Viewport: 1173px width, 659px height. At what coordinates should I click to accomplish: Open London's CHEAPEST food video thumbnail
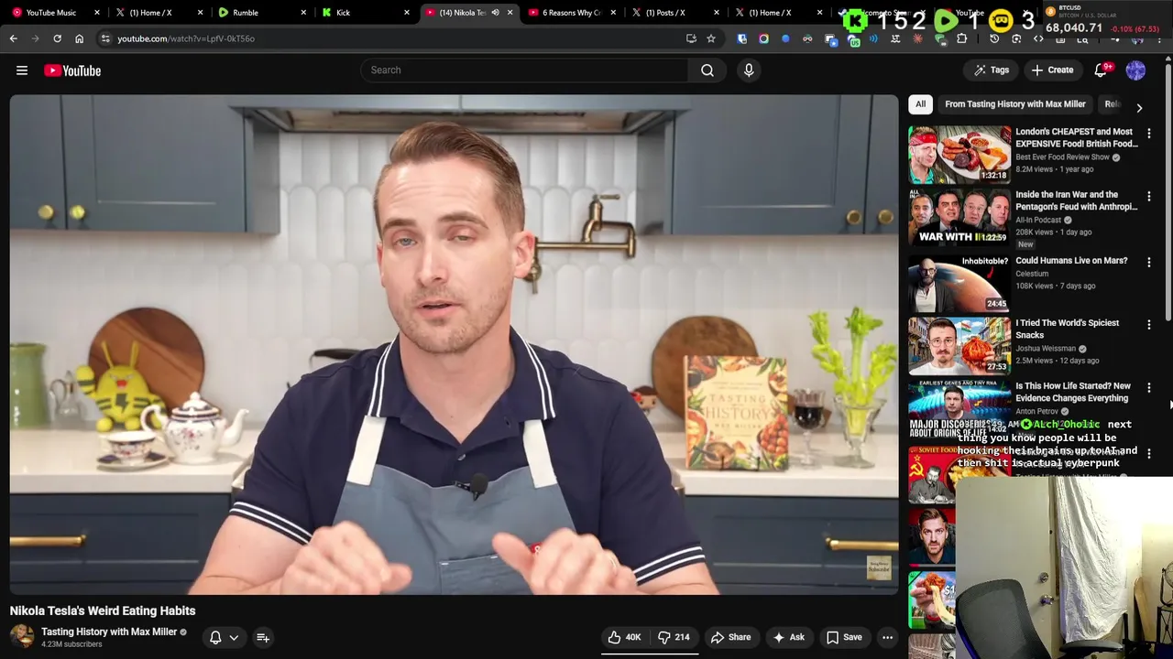click(x=959, y=155)
